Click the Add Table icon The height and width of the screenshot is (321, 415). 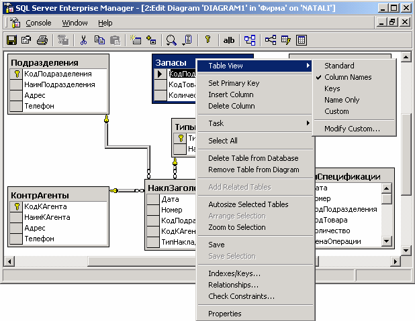click(151, 40)
